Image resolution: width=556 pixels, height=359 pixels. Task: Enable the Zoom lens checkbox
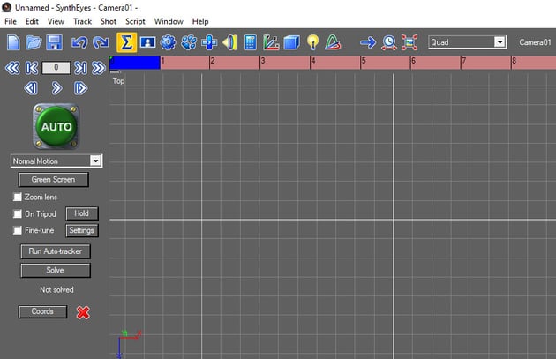click(18, 197)
